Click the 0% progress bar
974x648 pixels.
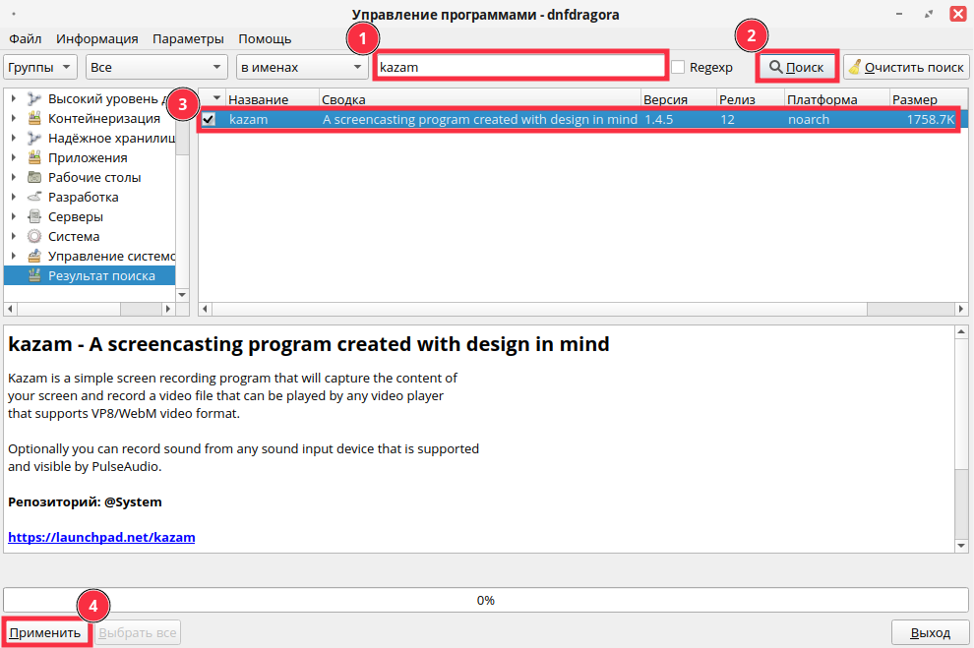(486, 600)
